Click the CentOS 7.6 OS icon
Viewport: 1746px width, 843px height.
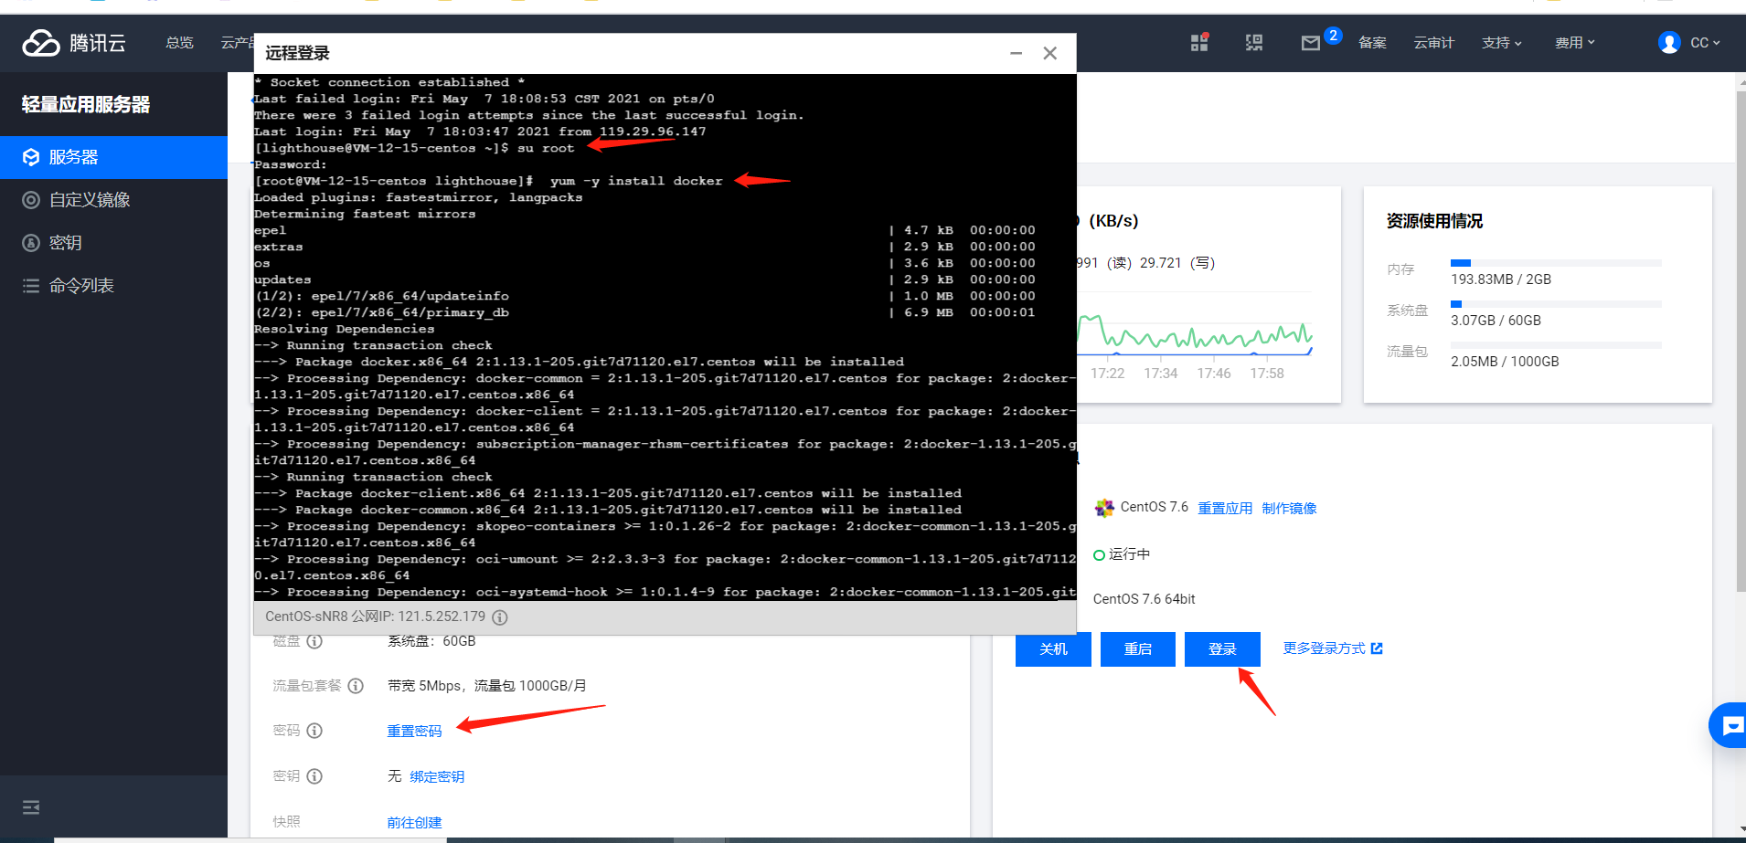point(1104,507)
